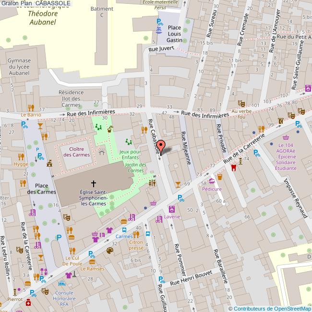
Task: Select the cocktail bar icon near number 69
Action: coord(178,183)
